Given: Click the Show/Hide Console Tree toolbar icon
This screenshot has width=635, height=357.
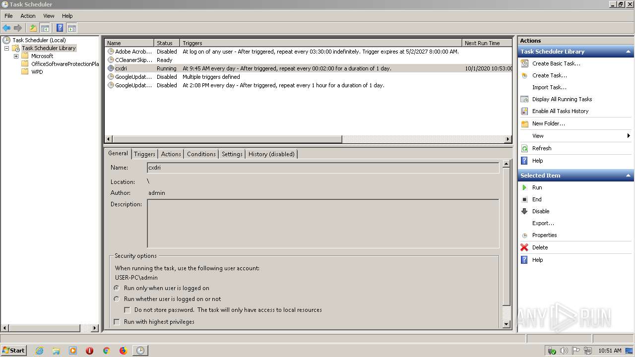Looking at the screenshot, I should point(45,28).
